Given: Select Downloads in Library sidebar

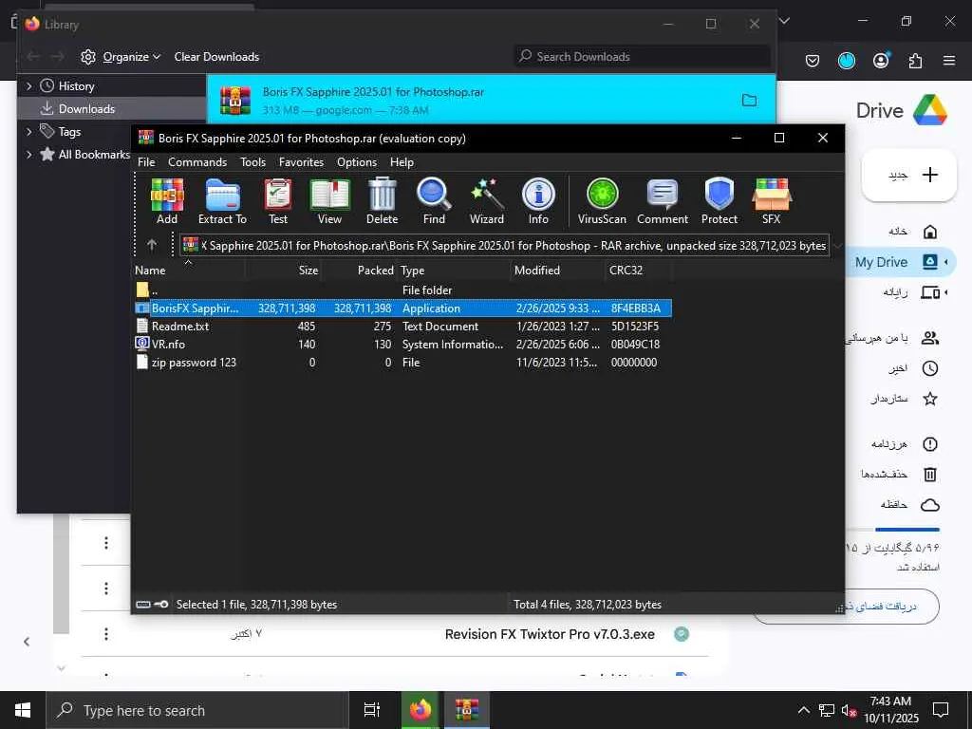Looking at the screenshot, I should click(112, 108).
